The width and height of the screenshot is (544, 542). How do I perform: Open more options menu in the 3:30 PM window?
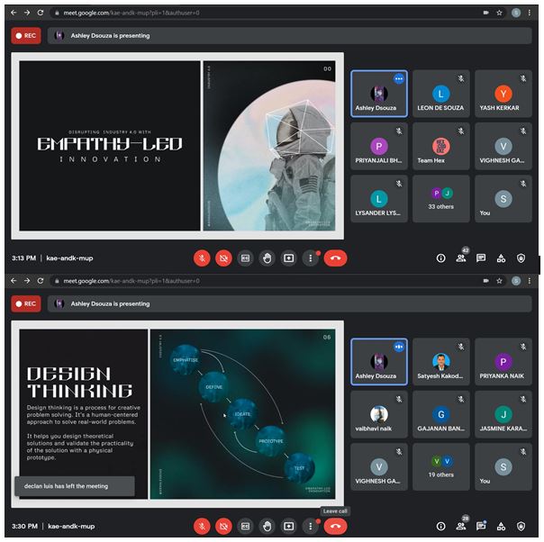click(x=310, y=527)
